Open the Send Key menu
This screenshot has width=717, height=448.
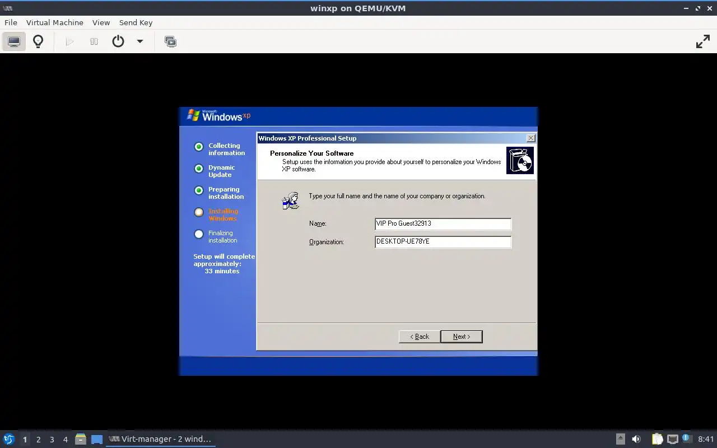pos(136,22)
